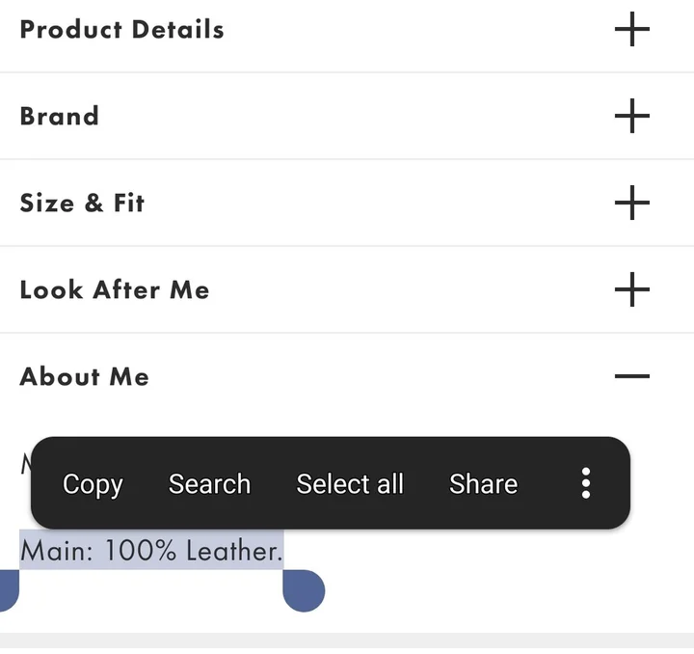Open Size & Fit using its plus icon
The width and height of the screenshot is (694, 654).
[631, 203]
